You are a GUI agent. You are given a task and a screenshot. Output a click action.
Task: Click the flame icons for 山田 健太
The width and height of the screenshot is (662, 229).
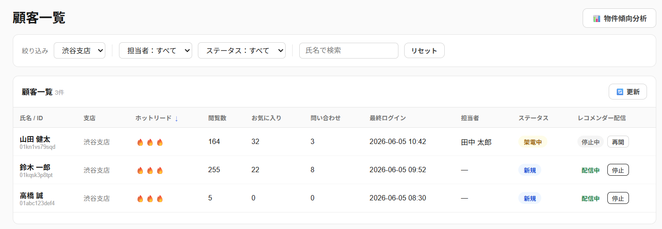[150, 142]
